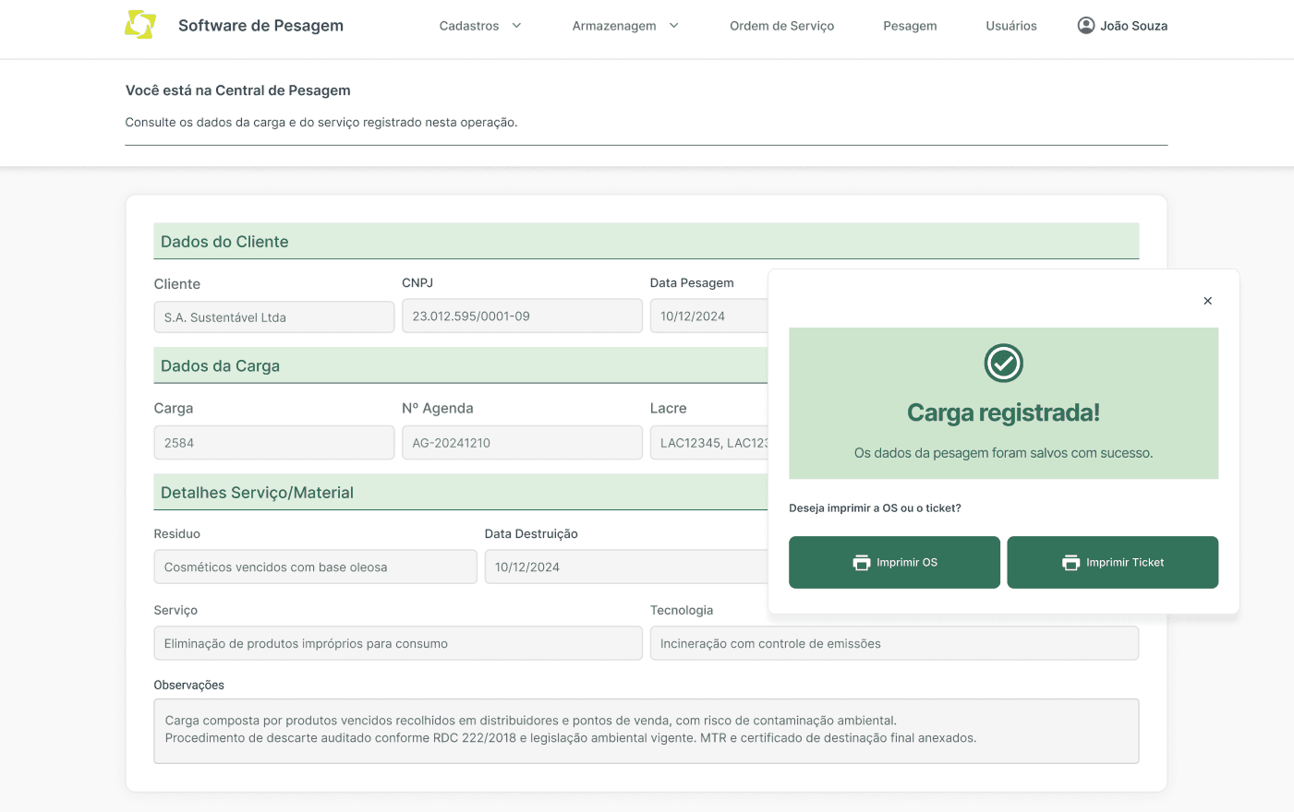Click the Tecnologia field Incineração

894,643
